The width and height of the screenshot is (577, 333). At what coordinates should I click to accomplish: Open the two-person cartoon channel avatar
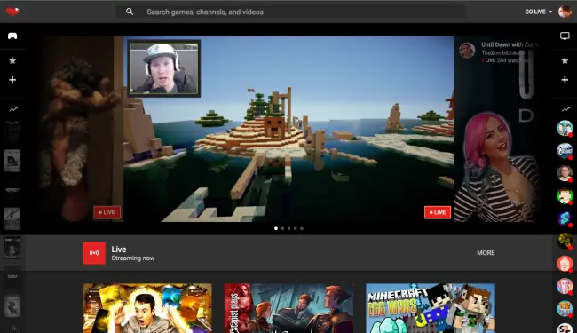pos(565,128)
